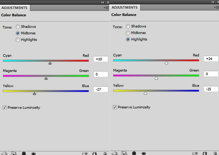This screenshot has height=155, width=219.
Task: Select the left ADJUSTMENTS tab
Action: pyautogui.click(x=15, y=8)
